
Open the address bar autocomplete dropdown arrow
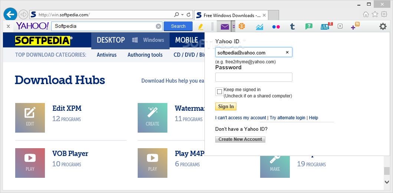pyautogui.click(x=183, y=15)
